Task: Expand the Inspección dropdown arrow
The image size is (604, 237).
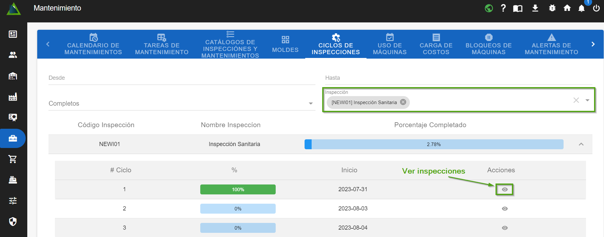Action: click(x=587, y=100)
